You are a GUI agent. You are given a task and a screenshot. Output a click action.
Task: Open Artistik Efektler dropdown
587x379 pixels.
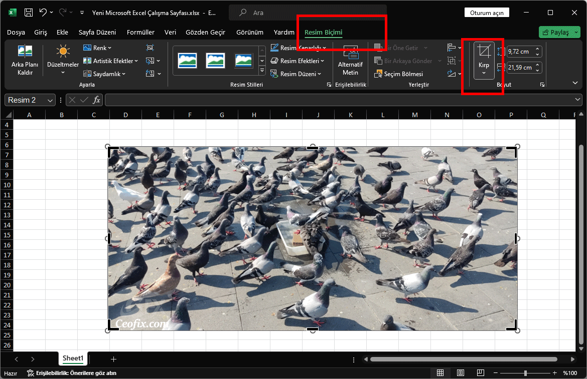(110, 61)
